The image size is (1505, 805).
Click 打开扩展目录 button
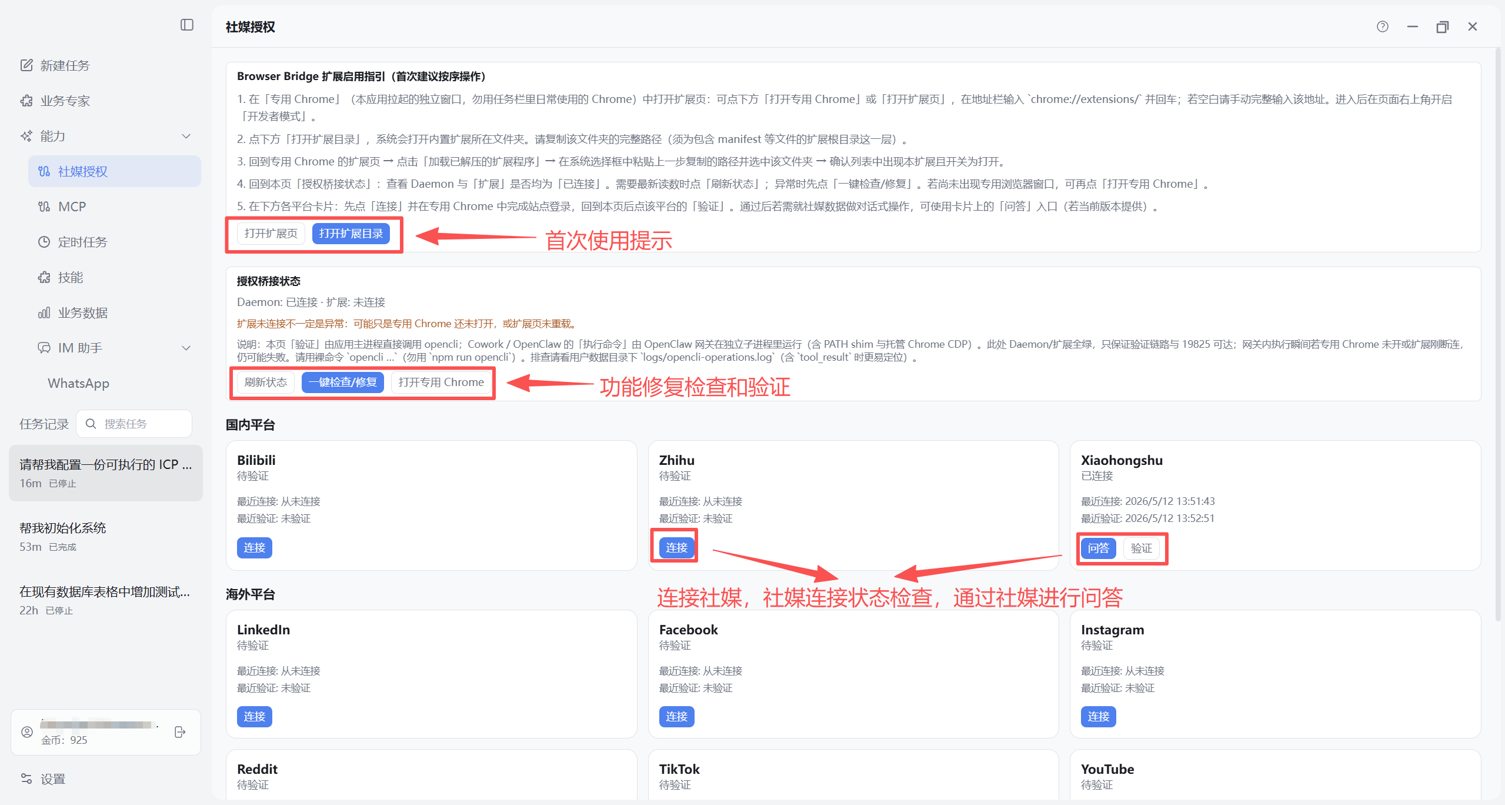(351, 234)
